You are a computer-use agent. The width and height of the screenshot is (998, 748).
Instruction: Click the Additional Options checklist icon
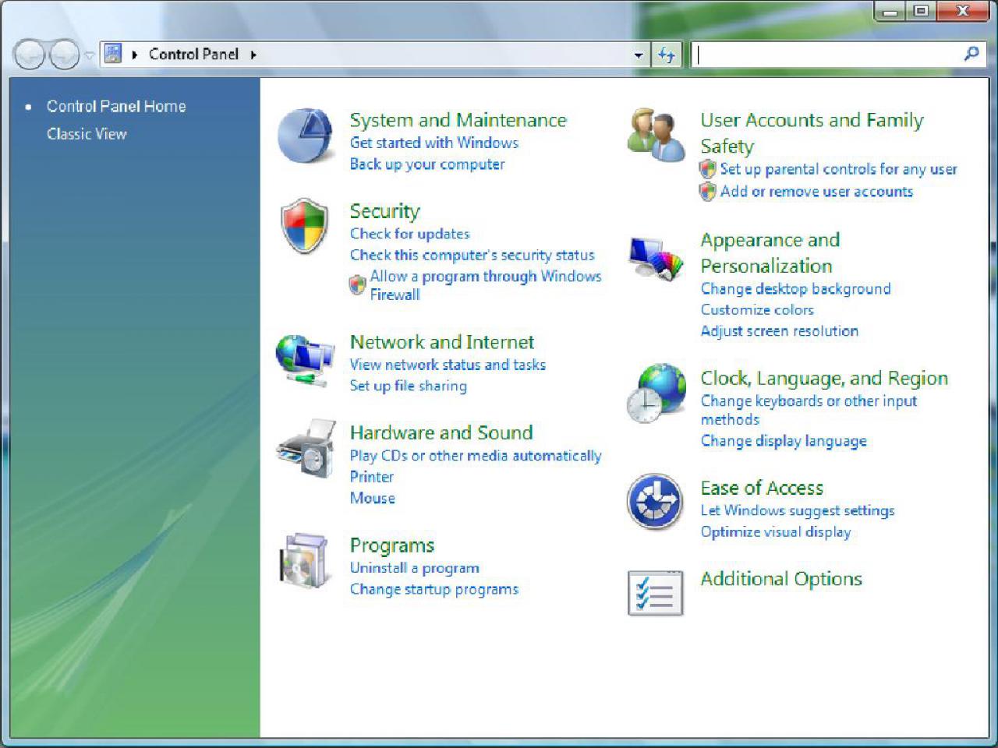(656, 593)
